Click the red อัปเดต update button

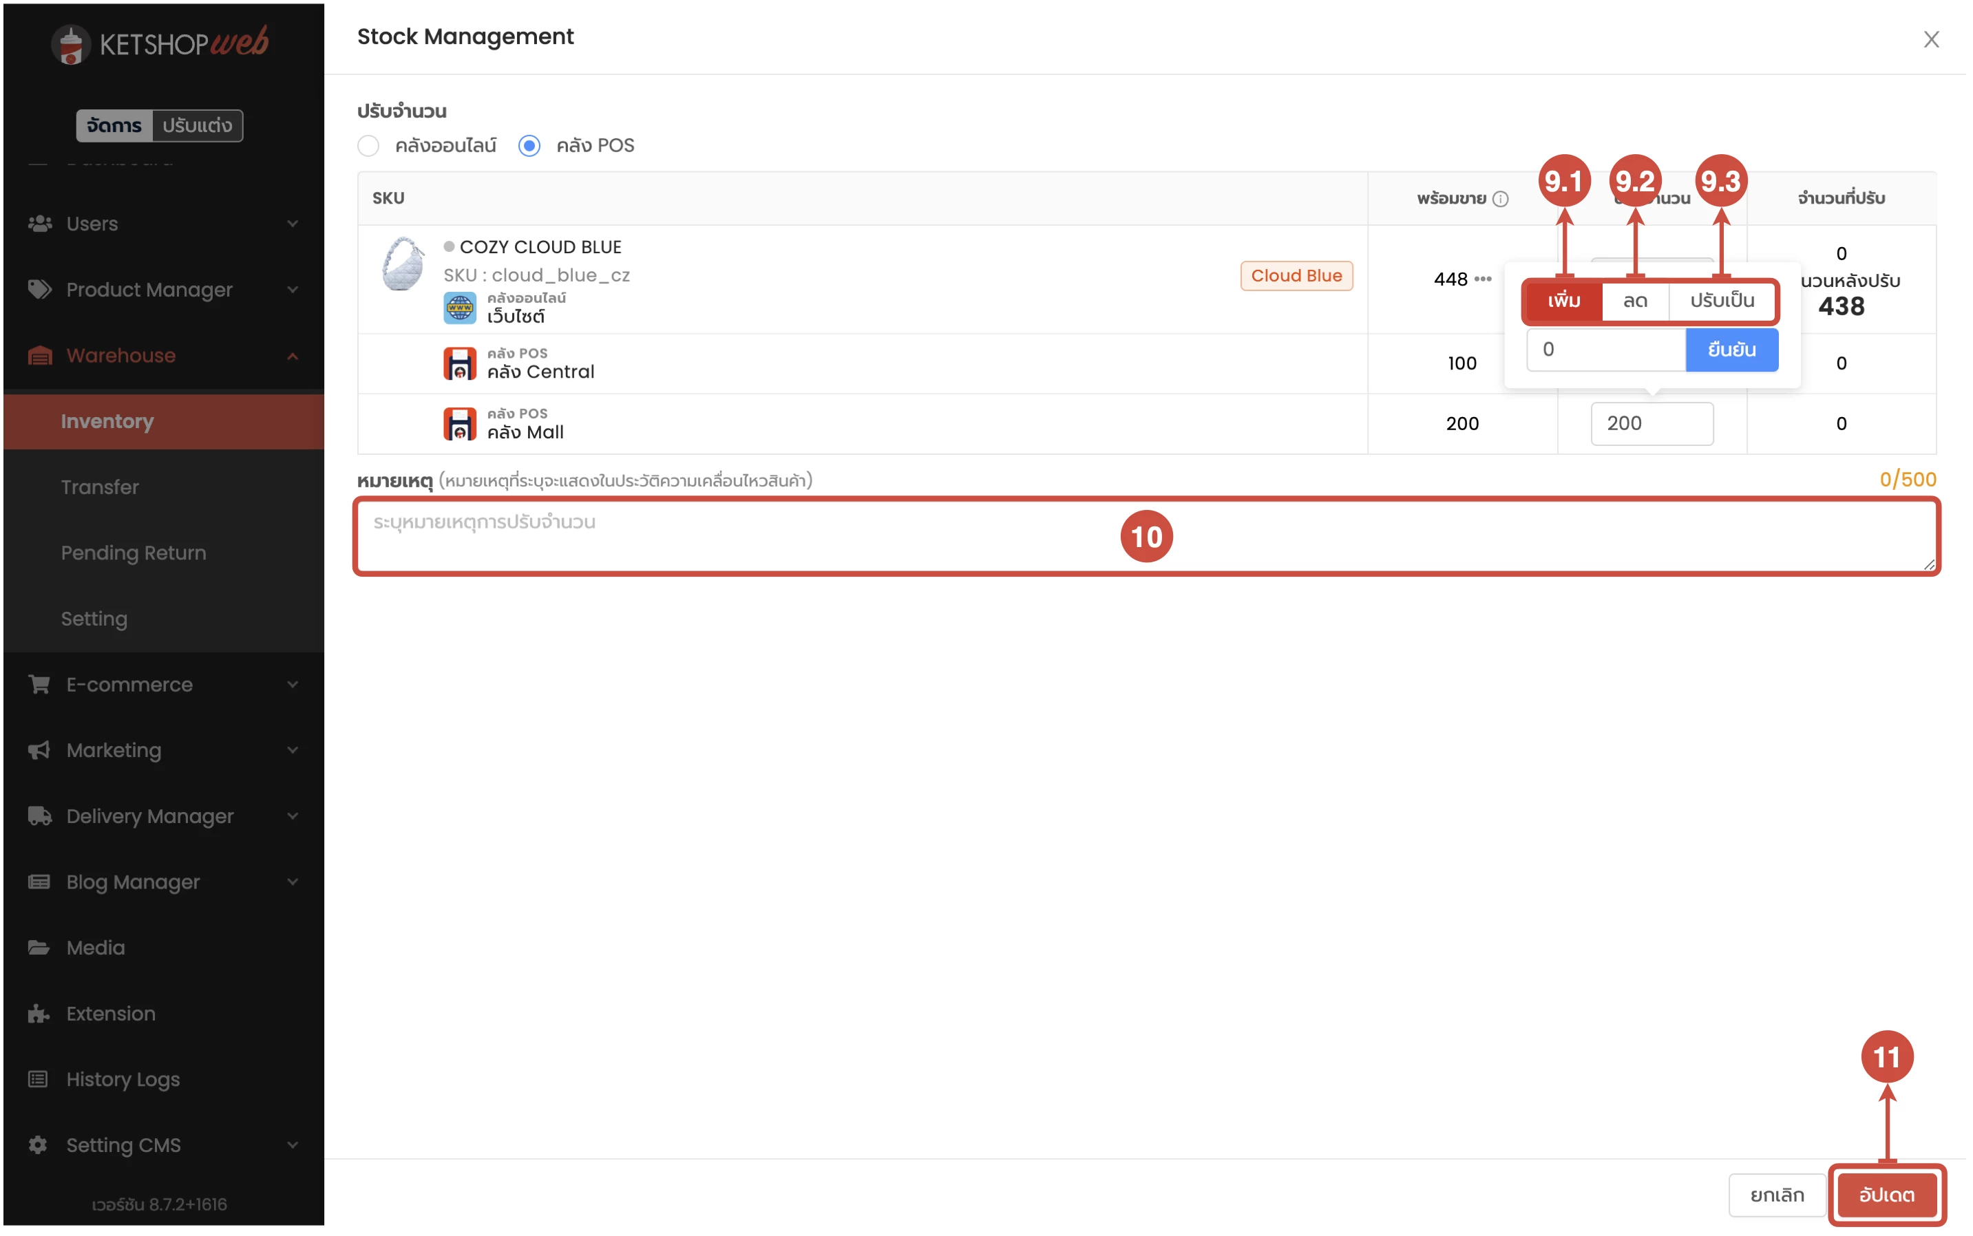coord(1886,1194)
